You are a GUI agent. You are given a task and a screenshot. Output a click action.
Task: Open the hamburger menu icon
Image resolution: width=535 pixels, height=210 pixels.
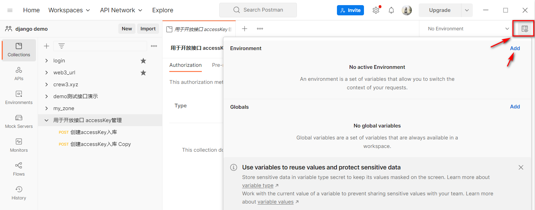(10, 10)
